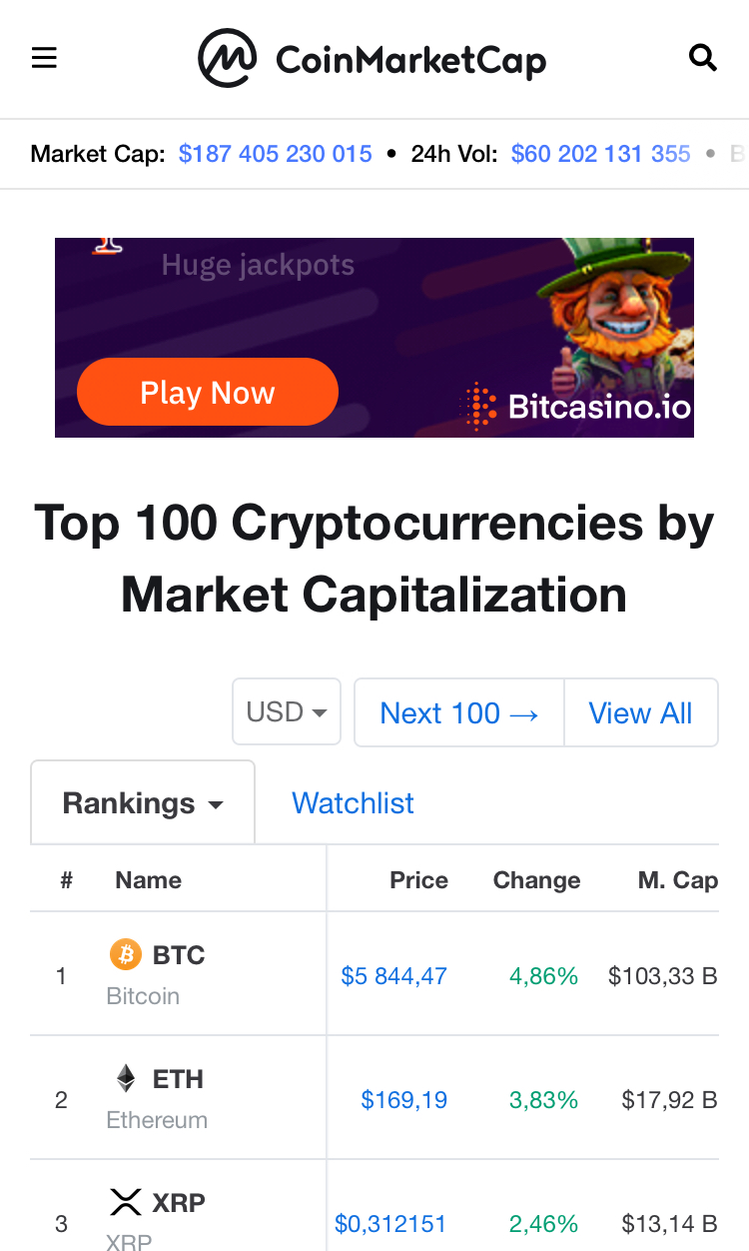
Task: Click the View All button
Action: point(640,712)
